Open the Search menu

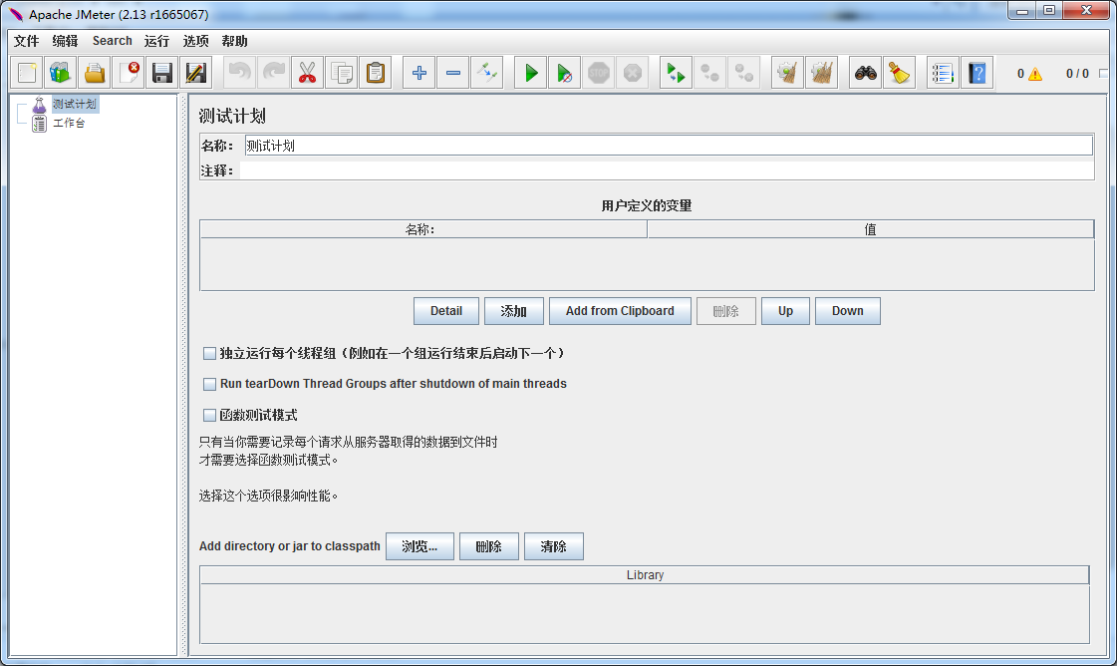point(112,41)
